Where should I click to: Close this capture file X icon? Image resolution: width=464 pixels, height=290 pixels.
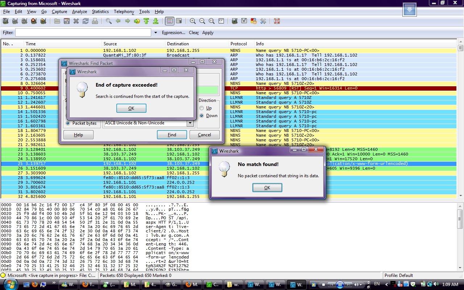[76, 21]
